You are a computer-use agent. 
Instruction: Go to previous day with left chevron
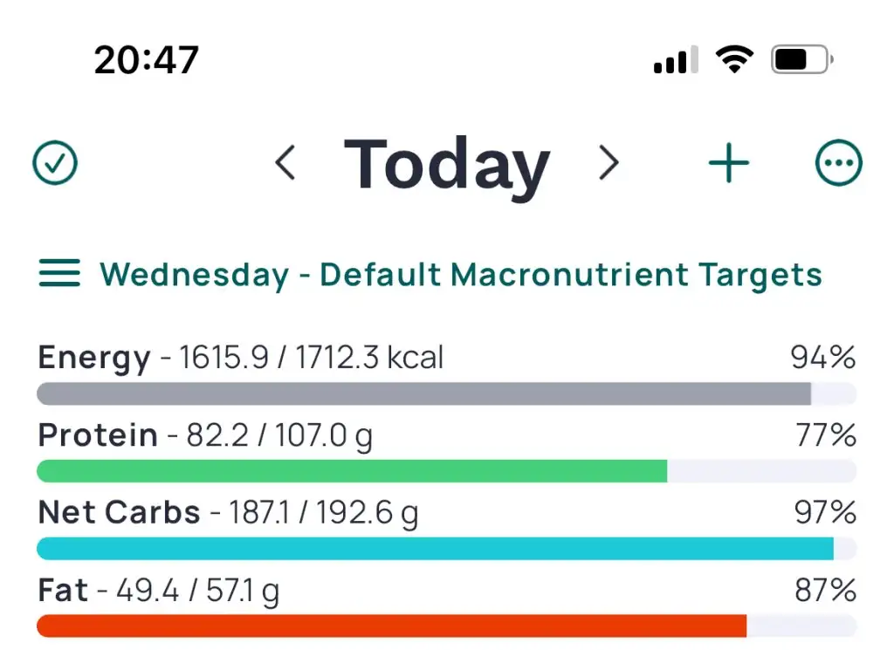point(285,163)
